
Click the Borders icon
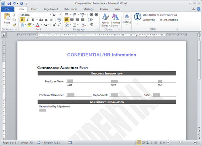pos(74,25)
